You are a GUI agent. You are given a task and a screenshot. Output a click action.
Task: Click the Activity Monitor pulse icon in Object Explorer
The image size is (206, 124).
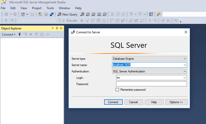[48, 34]
